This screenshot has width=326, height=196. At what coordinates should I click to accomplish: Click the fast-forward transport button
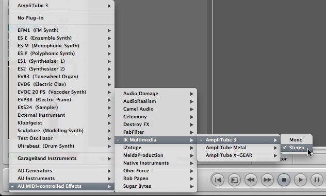[267, 180]
